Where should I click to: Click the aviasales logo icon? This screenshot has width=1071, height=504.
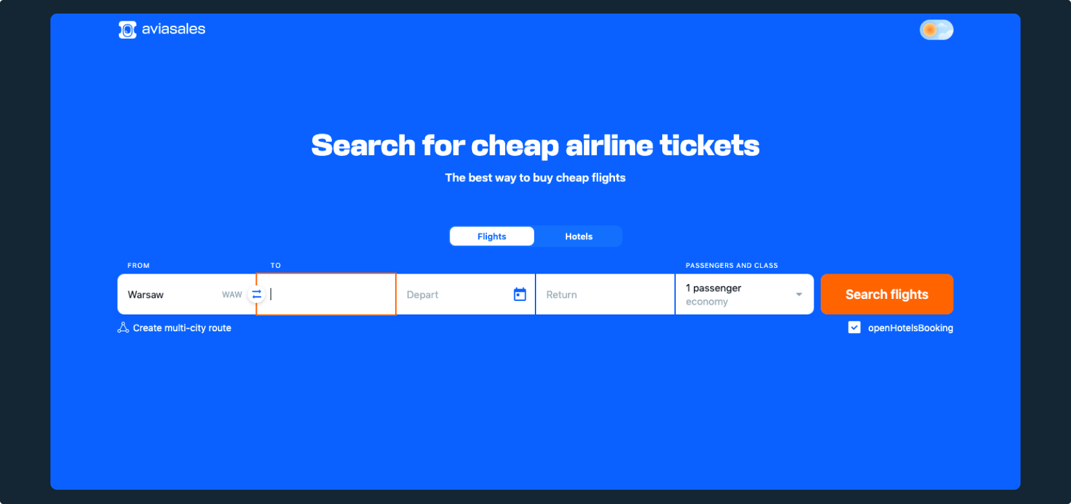127,30
